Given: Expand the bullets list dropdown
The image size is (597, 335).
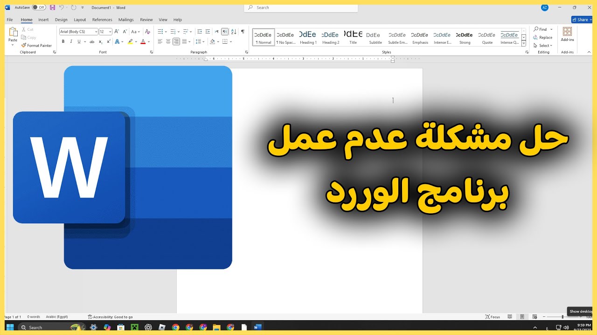Looking at the screenshot, I should click(x=166, y=32).
